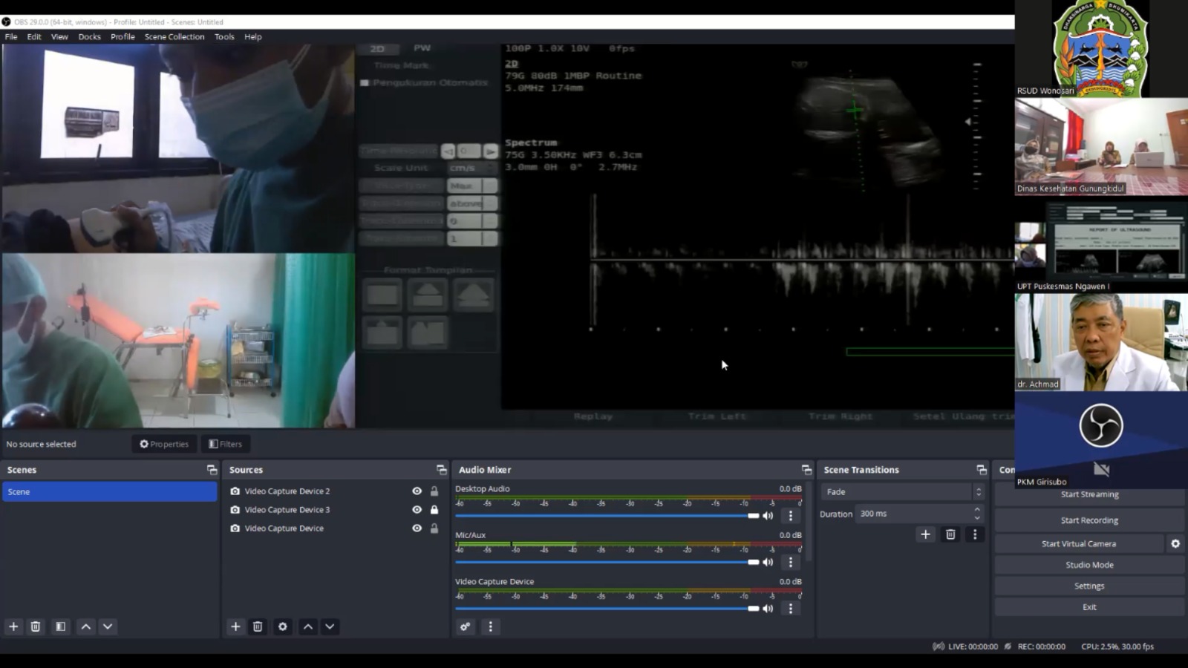Open advanced audio properties gears icon
This screenshot has height=668, width=1188.
click(466, 626)
